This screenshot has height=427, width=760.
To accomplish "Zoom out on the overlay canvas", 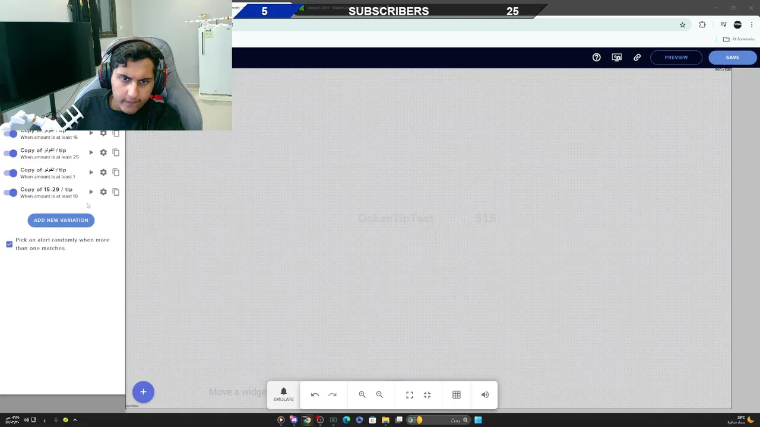I will (379, 394).
